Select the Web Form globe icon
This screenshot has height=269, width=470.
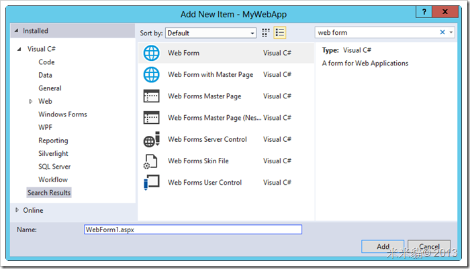coord(151,54)
